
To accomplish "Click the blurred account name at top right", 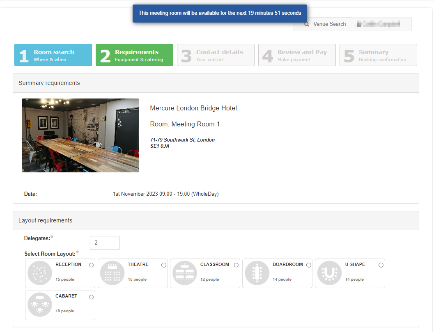I will (x=379, y=24).
